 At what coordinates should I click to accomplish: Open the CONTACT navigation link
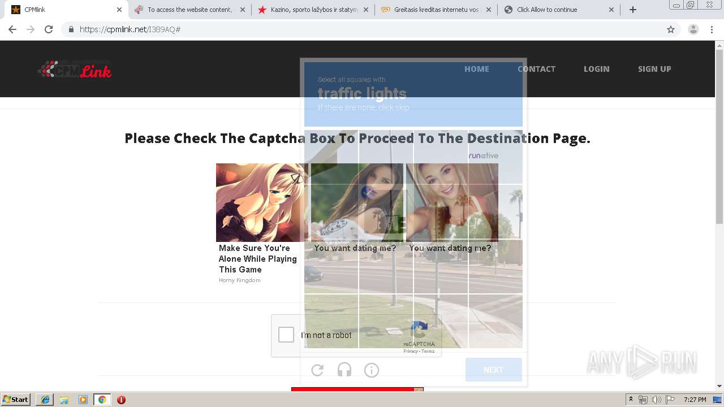(x=536, y=69)
